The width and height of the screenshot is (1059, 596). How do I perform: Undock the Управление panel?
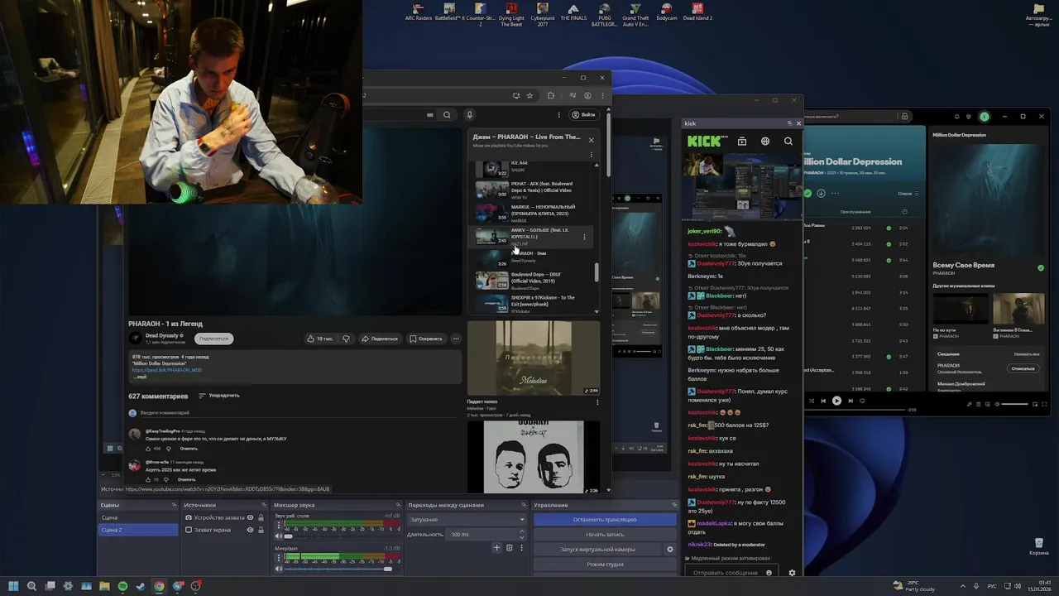click(x=674, y=505)
